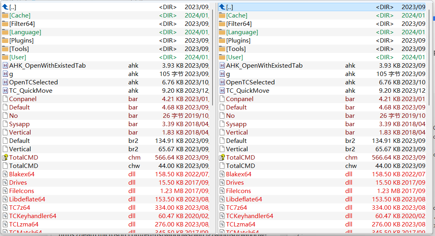
Task: Click the Blakex64 dll icon in right pane
Action: pyautogui.click(x=222, y=174)
